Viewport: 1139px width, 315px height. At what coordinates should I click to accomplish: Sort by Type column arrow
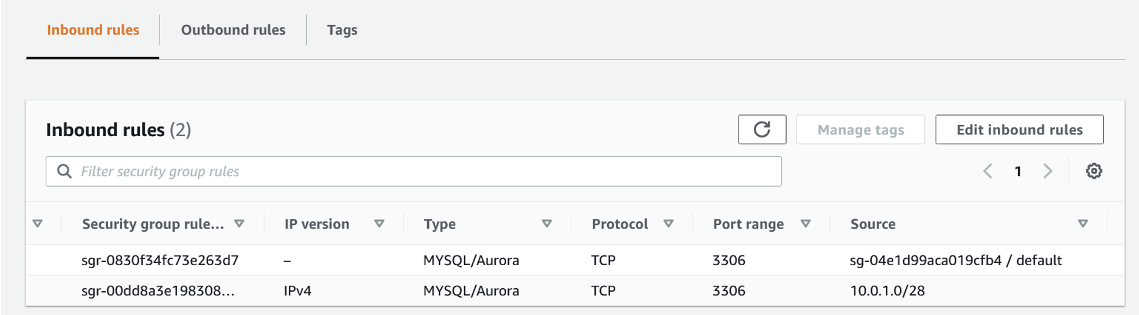(x=546, y=224)
